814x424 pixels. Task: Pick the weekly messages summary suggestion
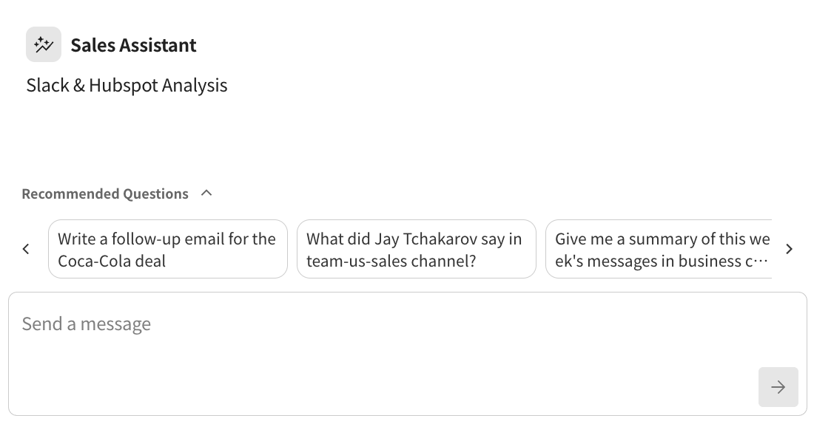[x=659, y=249]
